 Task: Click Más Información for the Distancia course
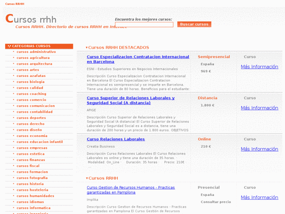260,108
